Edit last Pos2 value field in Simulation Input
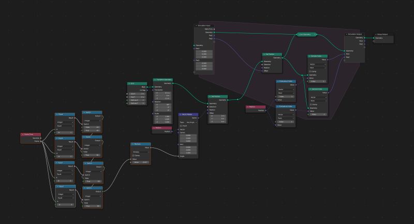 click(204, 69)
